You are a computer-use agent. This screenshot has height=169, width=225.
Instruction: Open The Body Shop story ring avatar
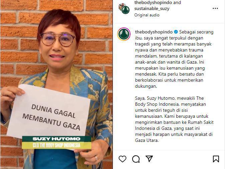124,34
